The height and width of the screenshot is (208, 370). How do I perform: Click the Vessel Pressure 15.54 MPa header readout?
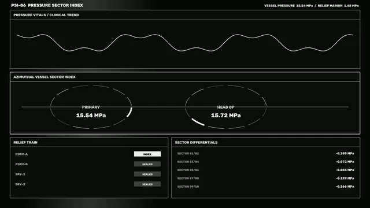(x=288, y=6)
